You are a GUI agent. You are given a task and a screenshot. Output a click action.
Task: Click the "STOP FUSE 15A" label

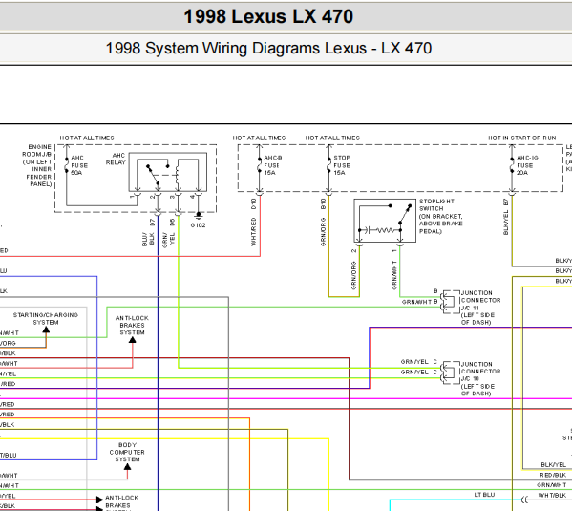click(x=342, y=165)
